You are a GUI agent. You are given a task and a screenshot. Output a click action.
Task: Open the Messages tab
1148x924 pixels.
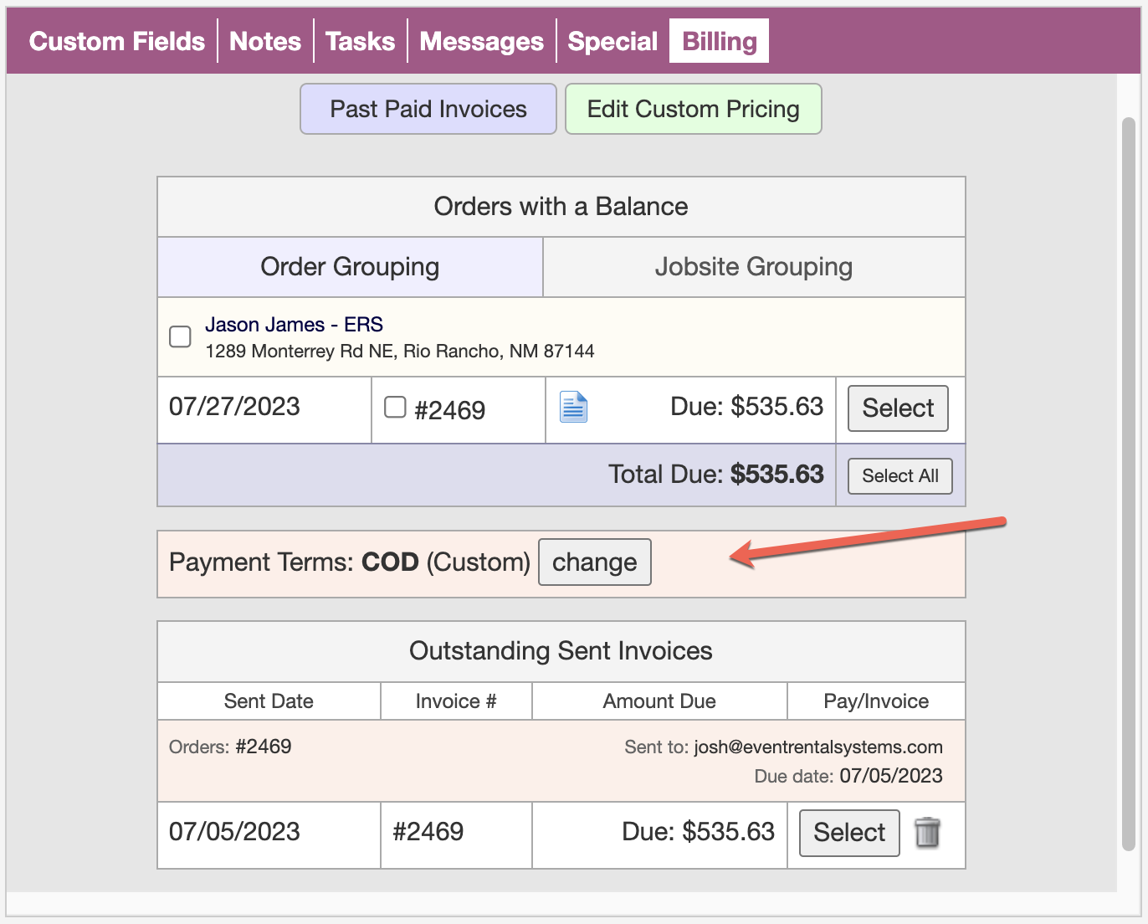[481, 41]
